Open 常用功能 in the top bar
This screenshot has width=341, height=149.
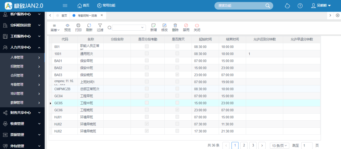click(x=106, y=6)
